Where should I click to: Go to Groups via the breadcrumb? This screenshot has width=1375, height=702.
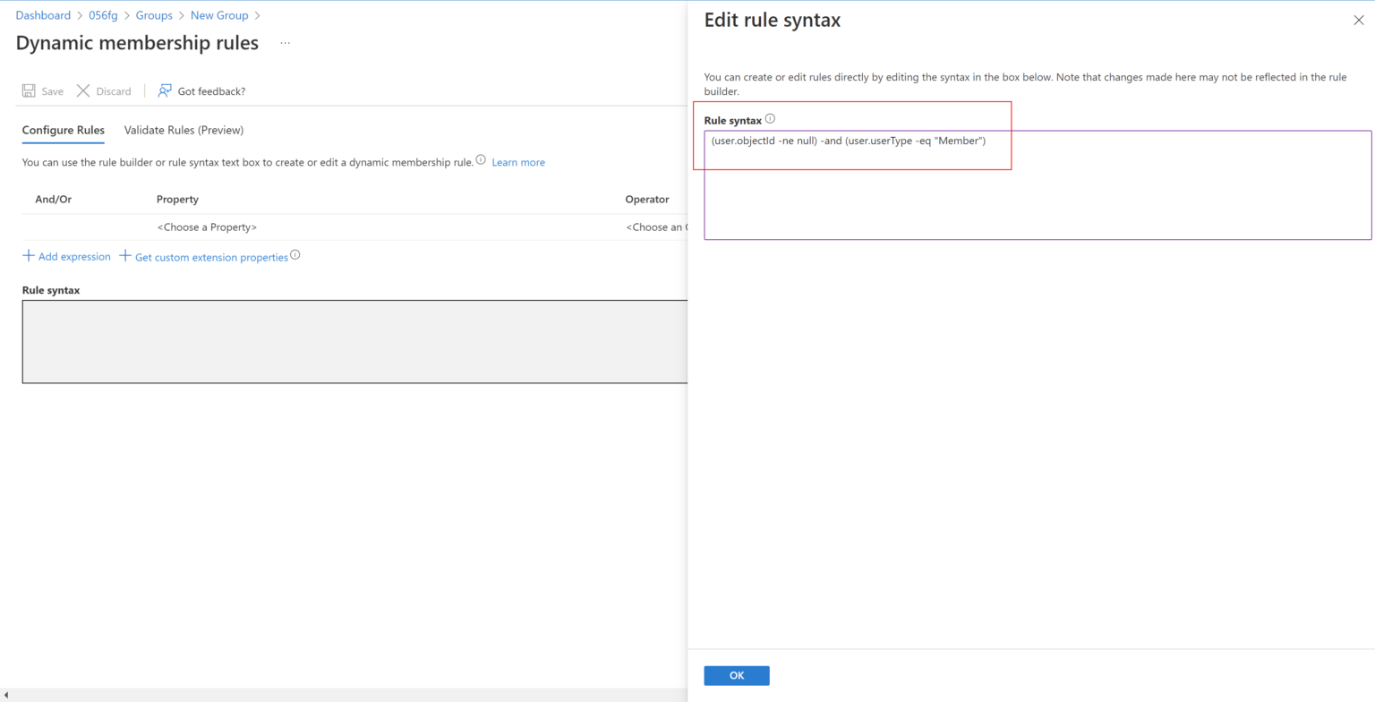click(x=154, y=15)
